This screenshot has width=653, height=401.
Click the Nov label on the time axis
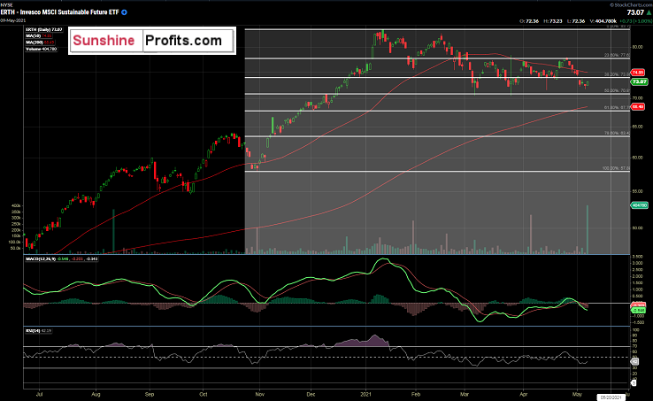tap(259, 394)
